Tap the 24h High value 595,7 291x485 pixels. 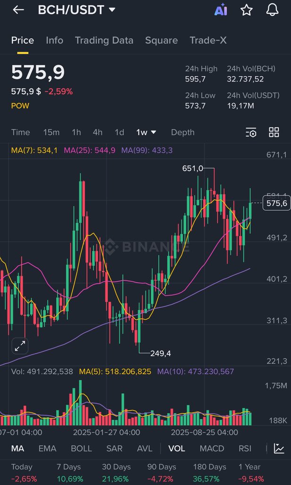195,79
